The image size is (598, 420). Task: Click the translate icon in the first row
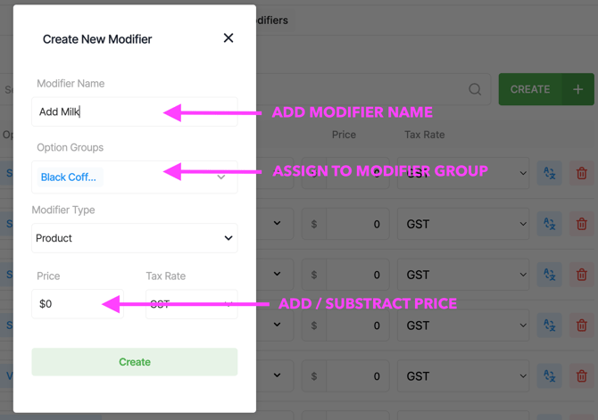point(550,173)
